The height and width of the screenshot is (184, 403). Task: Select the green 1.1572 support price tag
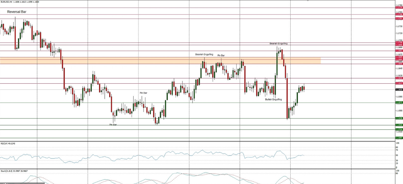point(399,103)
